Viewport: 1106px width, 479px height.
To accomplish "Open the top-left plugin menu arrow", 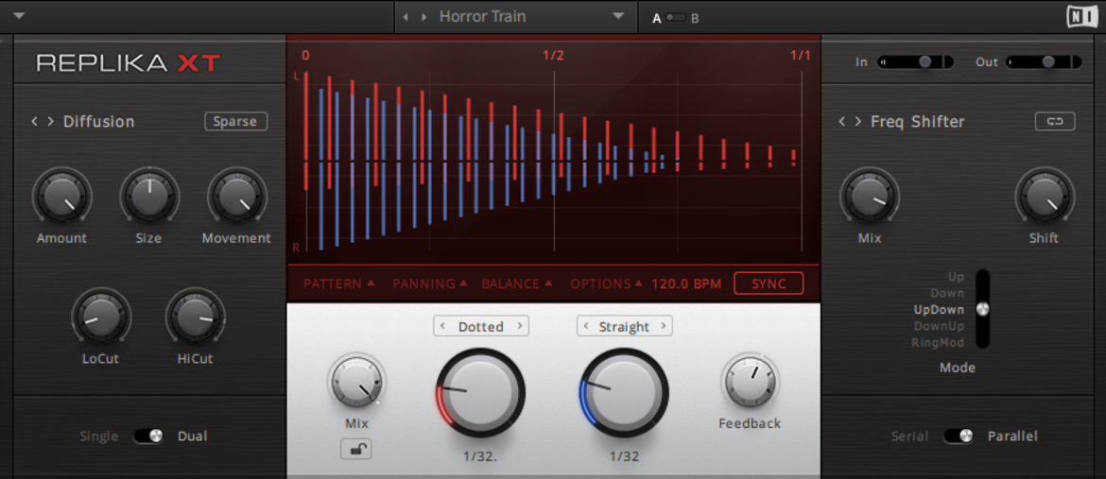I will pyautogui.click(x=19, y=16).
